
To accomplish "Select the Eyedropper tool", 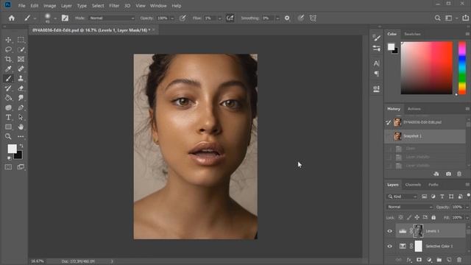I will [x=8, y=68].
